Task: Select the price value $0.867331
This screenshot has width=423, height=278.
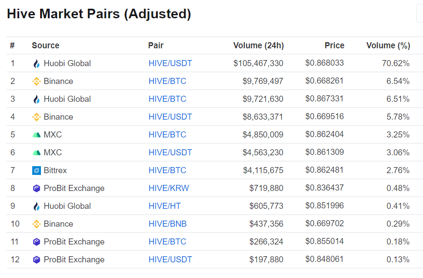Action: (325, 99)
